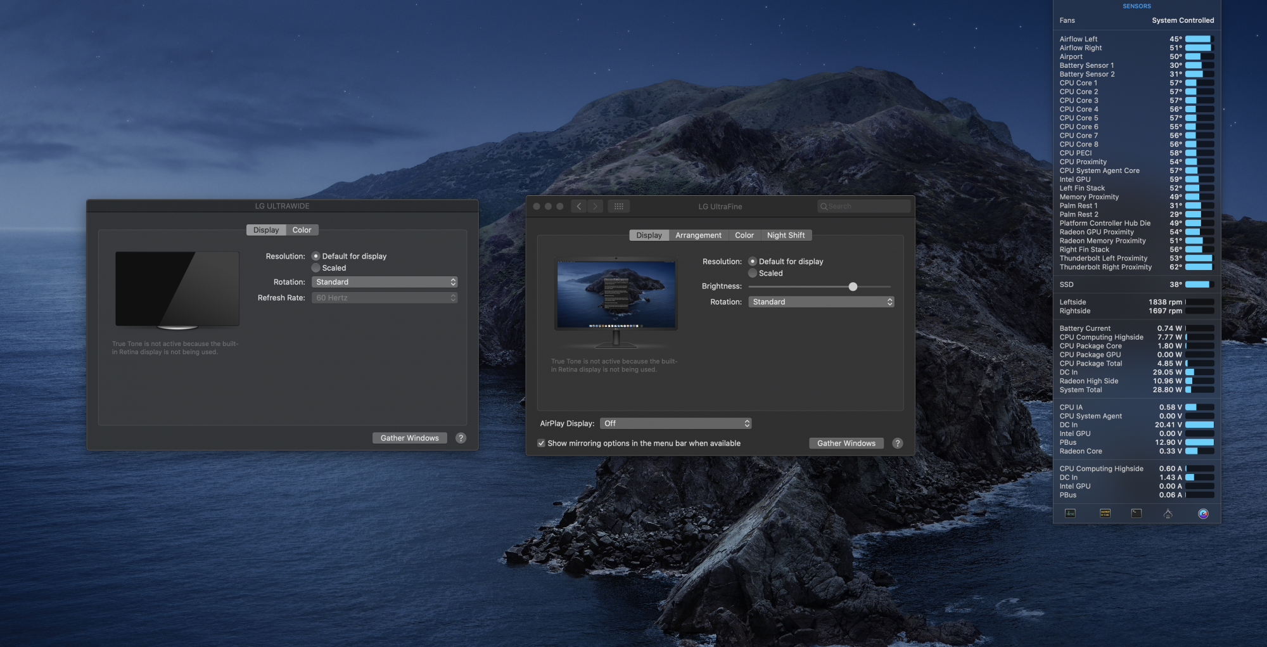Image resolution: width=1267 pixels, height=647 pixels.
Task: Click the CPU IA voltage row
Action: click(x=1136, y=407)
